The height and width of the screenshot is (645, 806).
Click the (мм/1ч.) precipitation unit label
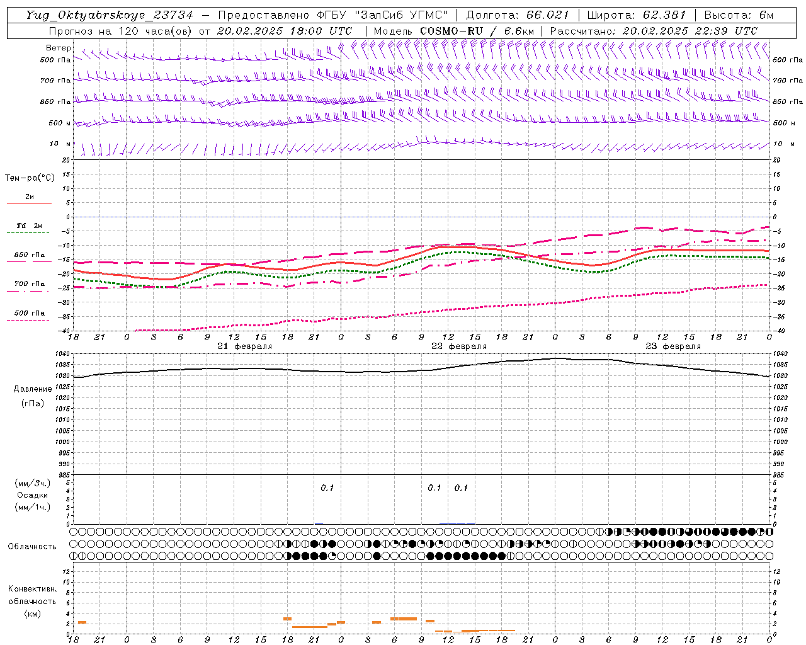[33, 507]
